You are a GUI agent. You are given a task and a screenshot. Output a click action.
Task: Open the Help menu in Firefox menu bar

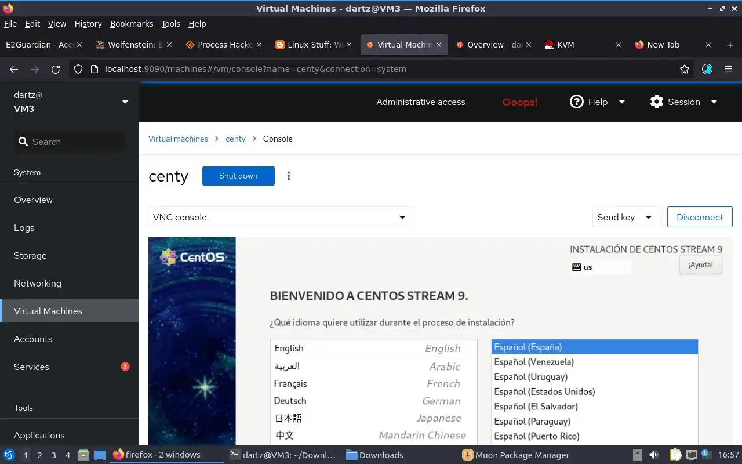pos(197,24)
